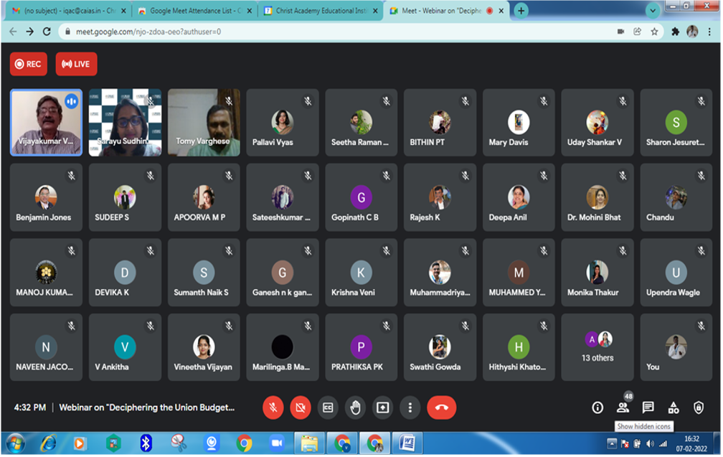
Task: Show the participants list with 48 people
Action: [x=623, y=407]
